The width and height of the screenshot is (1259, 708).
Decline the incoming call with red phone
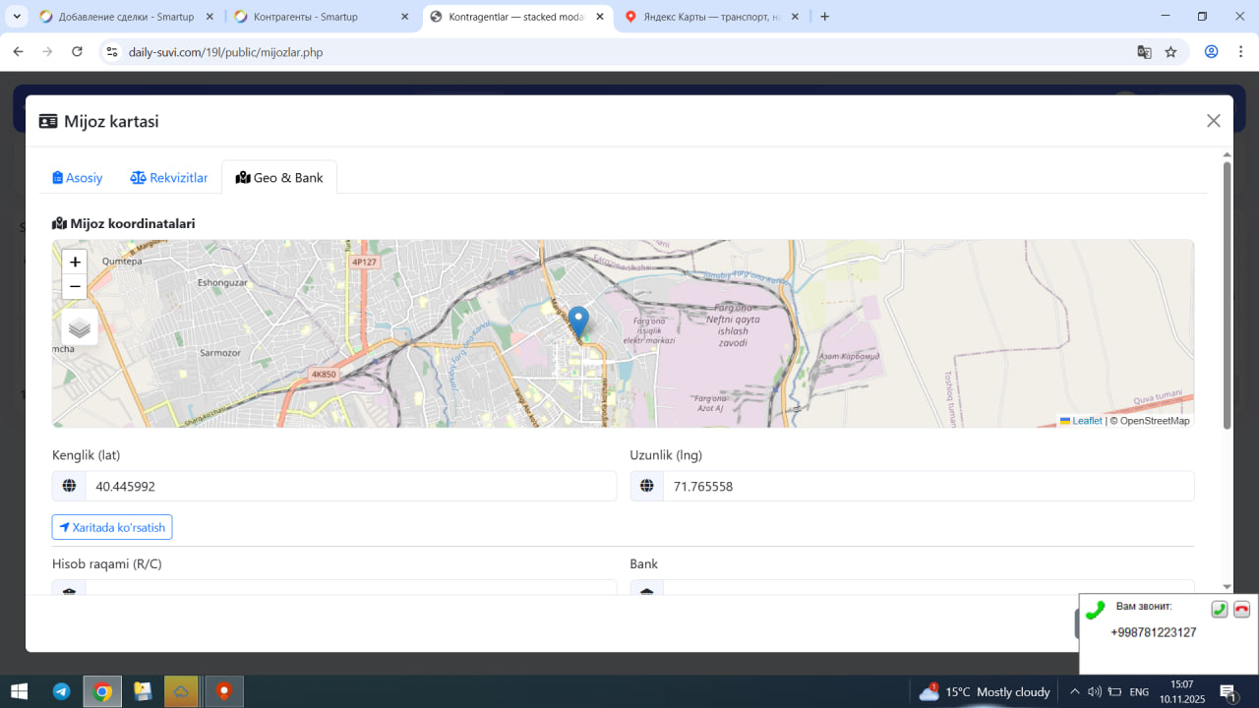pos(1241,609)
